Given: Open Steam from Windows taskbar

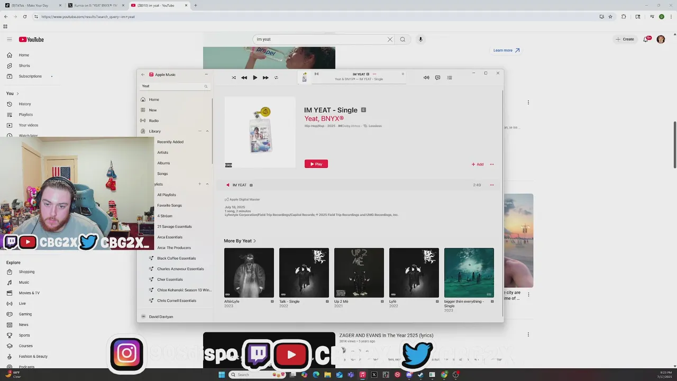Looking at the screenshot, I should click(x=420, y=375).
